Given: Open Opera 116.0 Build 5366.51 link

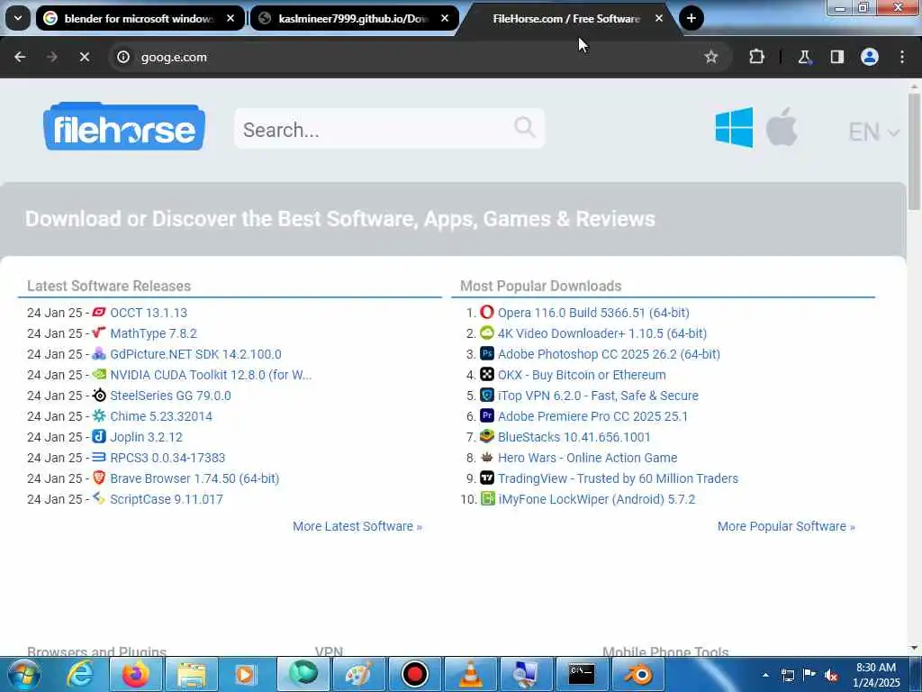Looking at the screenshot, I should 593,313.
